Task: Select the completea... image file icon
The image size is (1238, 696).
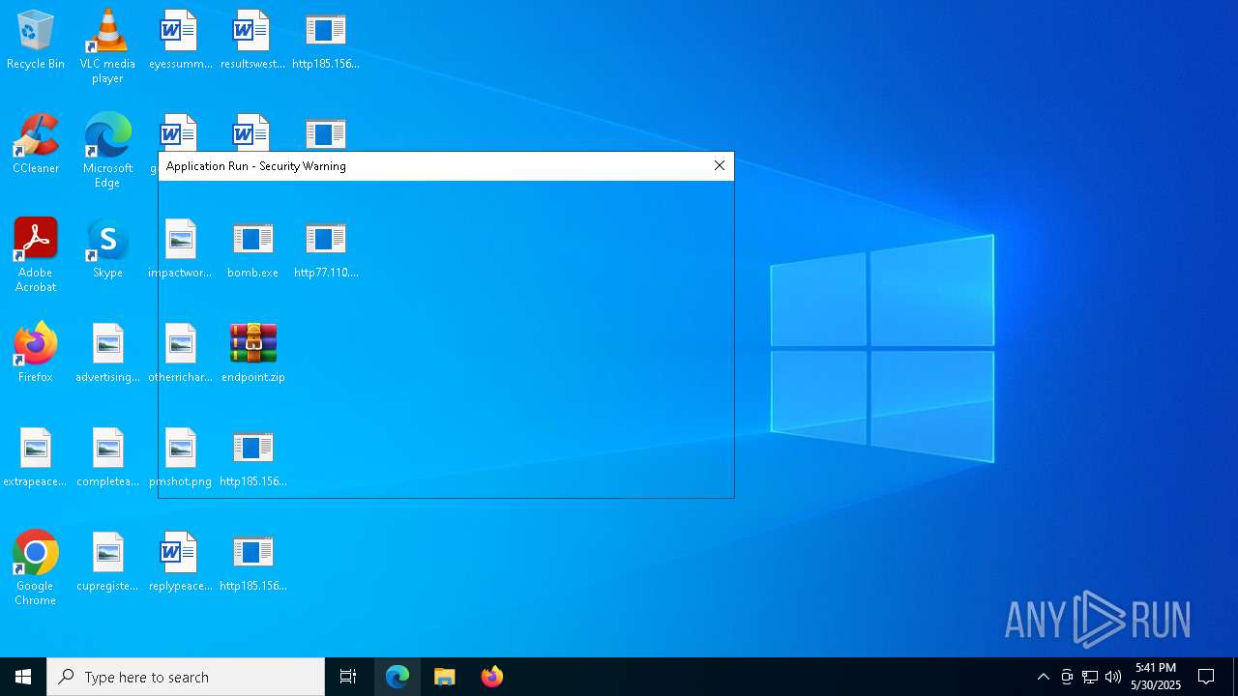Action: [107, 458]
